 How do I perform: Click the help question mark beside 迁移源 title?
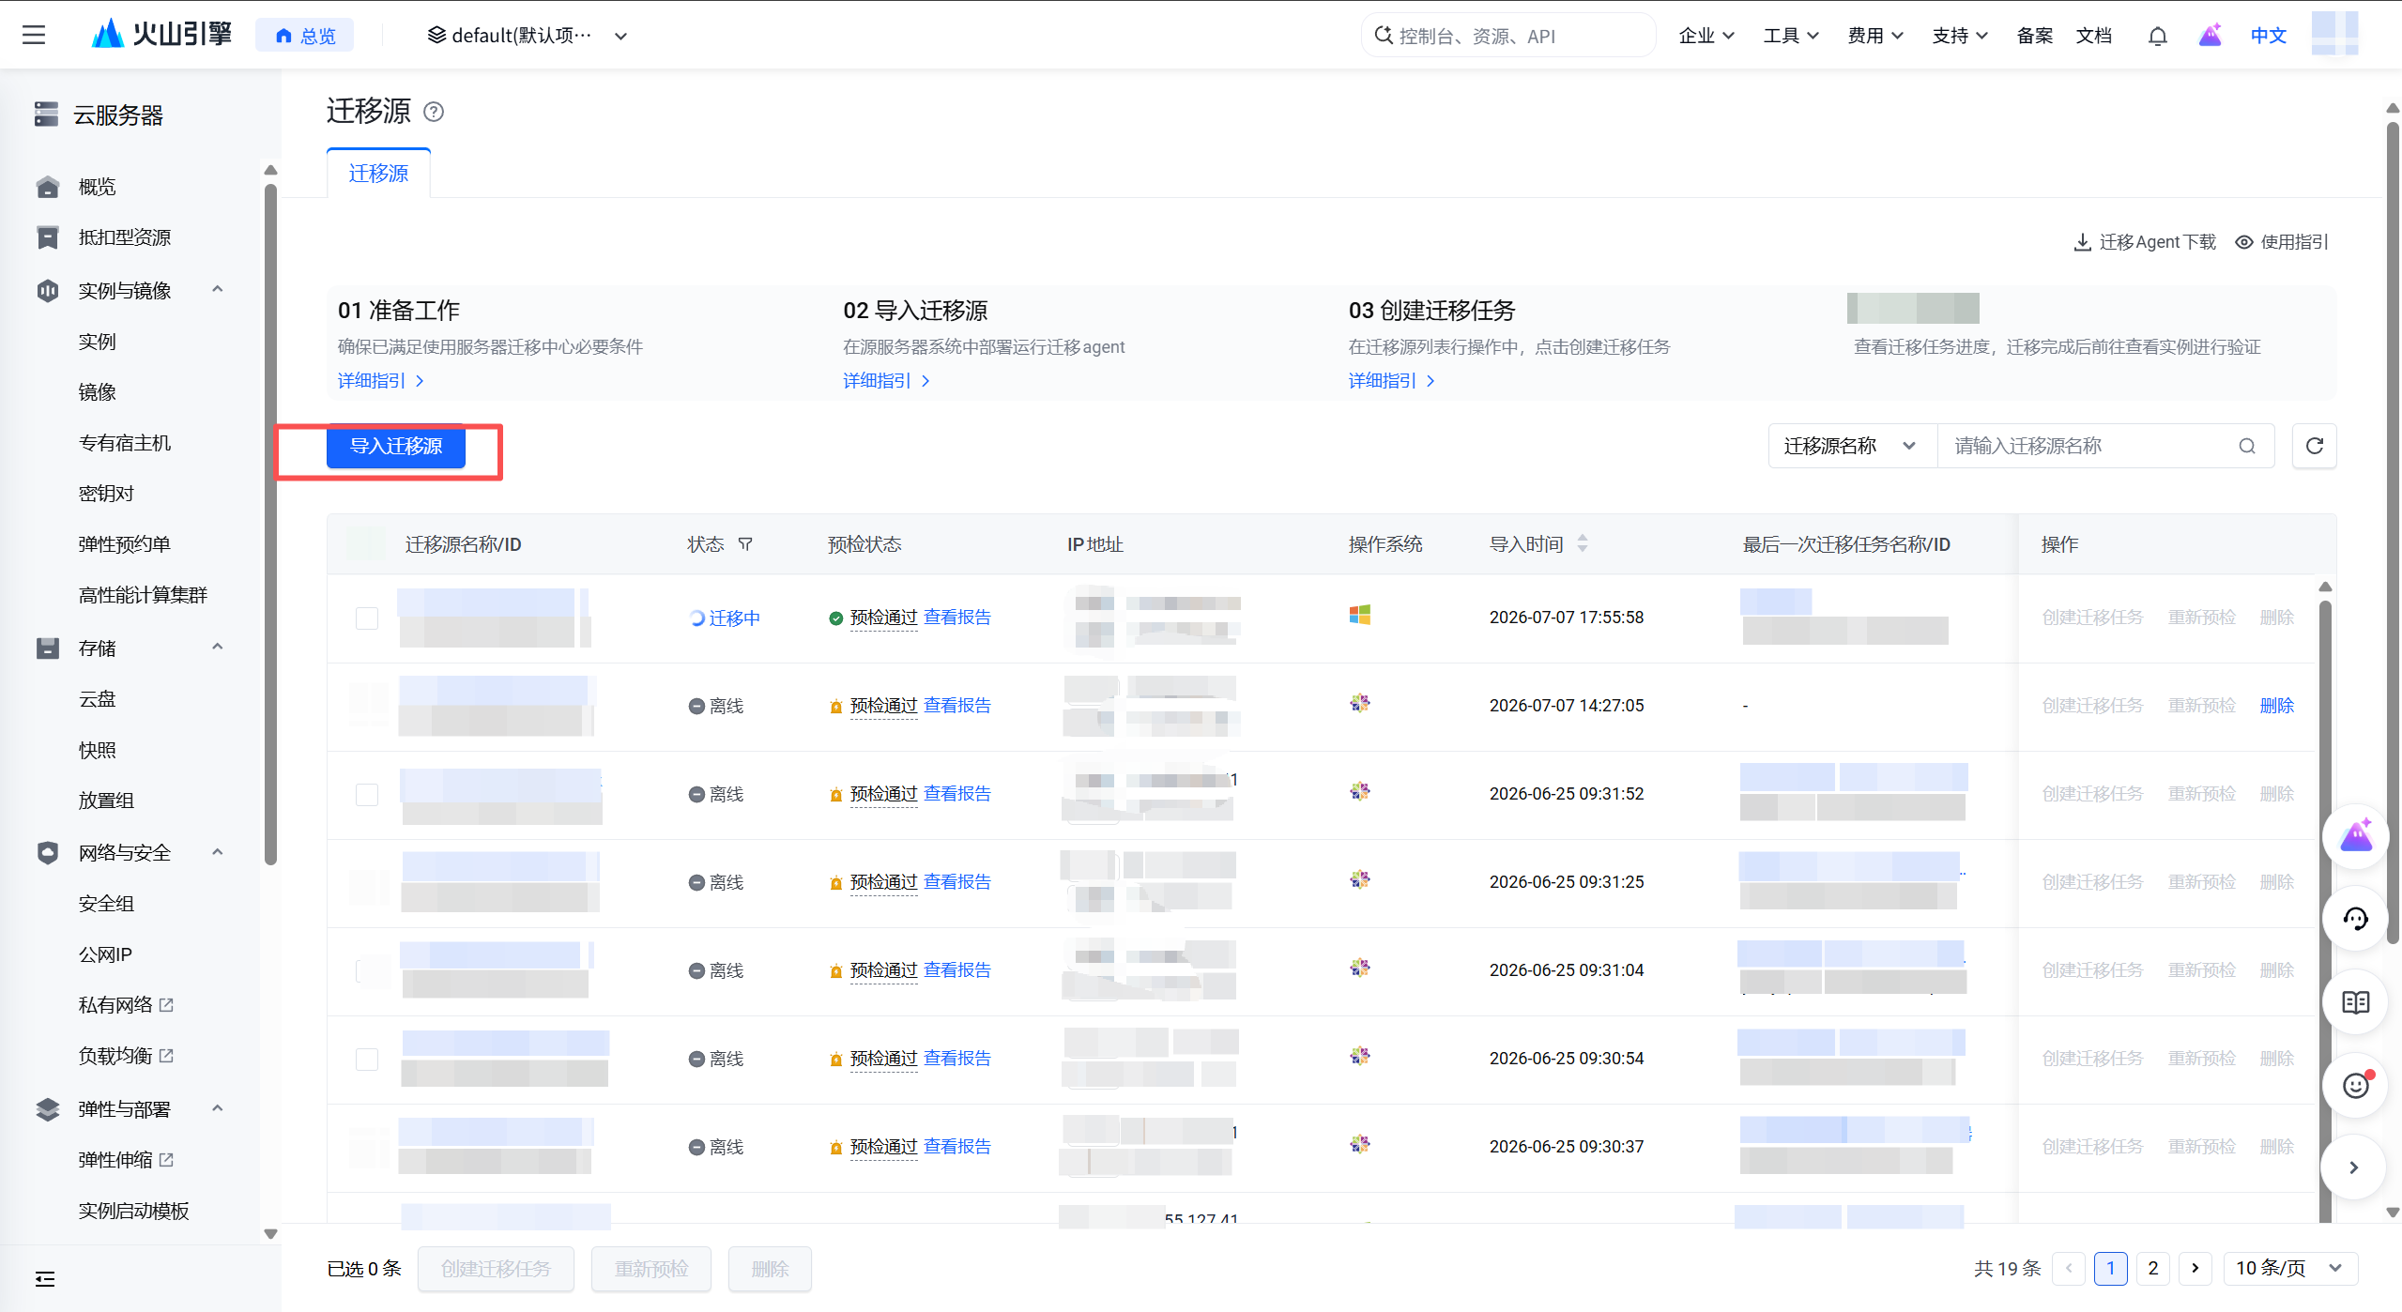coord(433,112)
